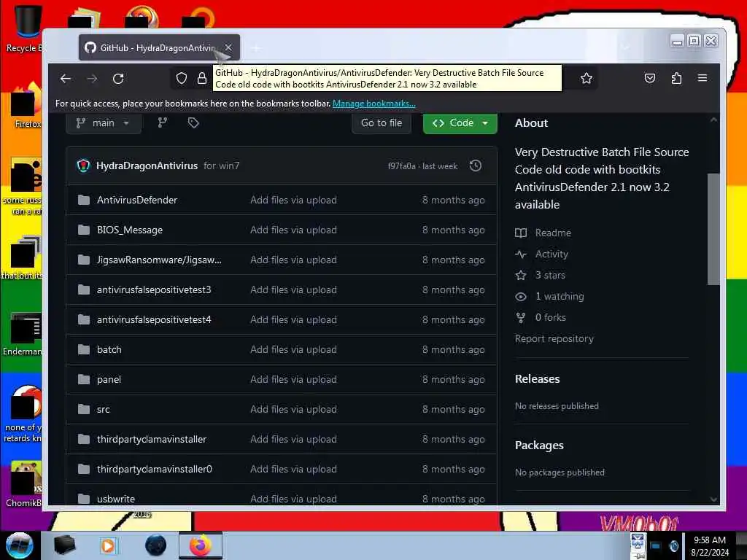Open the main branch selector dropdown

pos(104,123)
